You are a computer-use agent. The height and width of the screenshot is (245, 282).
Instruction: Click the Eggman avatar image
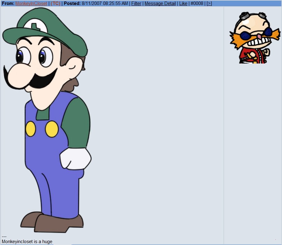(255, 38)
